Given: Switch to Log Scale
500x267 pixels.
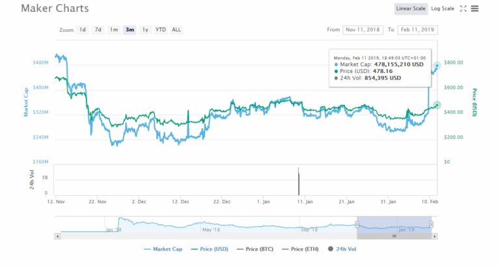Looking at the screenshot, I should [443, 8].
